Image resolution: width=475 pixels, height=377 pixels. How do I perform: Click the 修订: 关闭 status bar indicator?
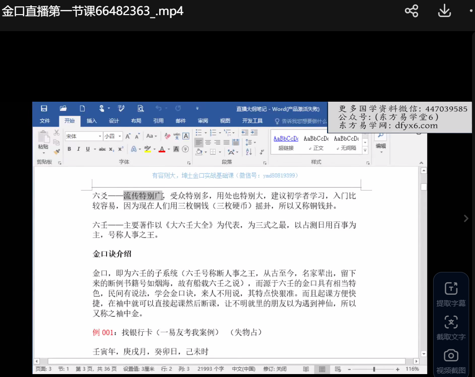[275, 369]
